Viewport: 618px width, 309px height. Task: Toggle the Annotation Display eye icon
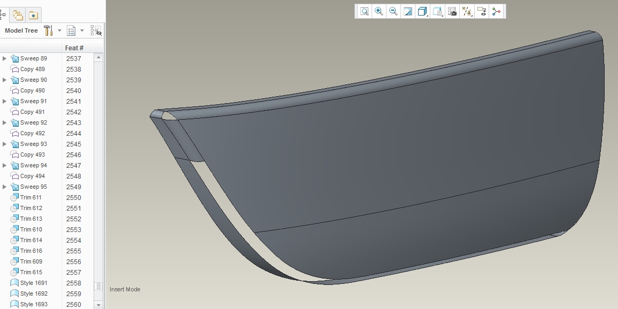tap(482, 11)
